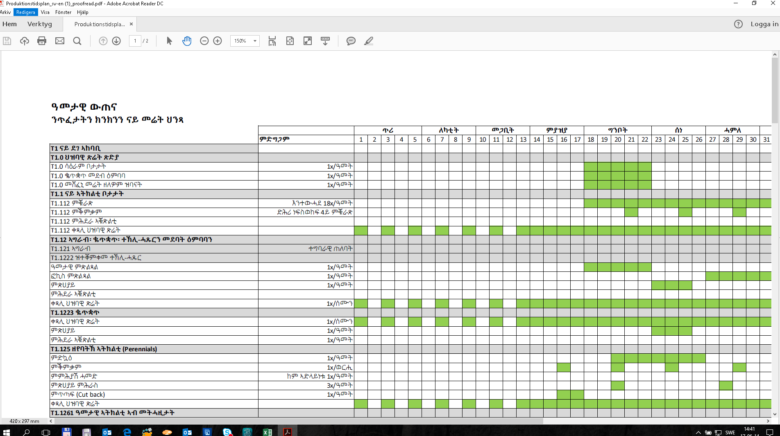Send file by email icon
The height and width of the screenshot is (436, 780).
(60, 41)
